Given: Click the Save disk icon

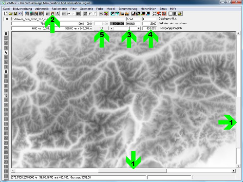Looking at the screenshot, I should click(x=15, y=14).
